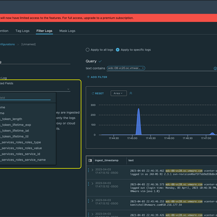Open the Filter Logs tab
Viewport: 217px width, 217px height.
click(x=44, y=31)
